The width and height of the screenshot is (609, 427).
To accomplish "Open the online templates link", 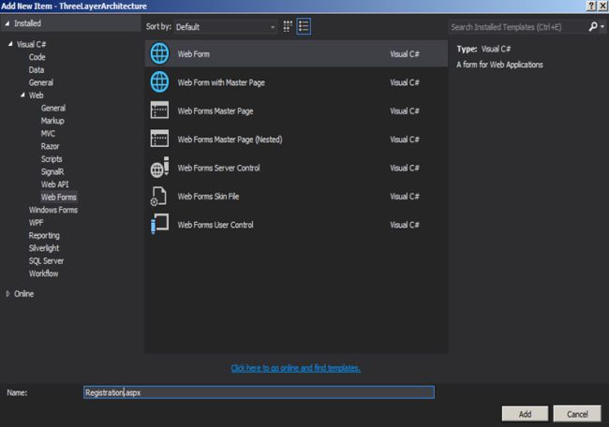I will 295,368.
